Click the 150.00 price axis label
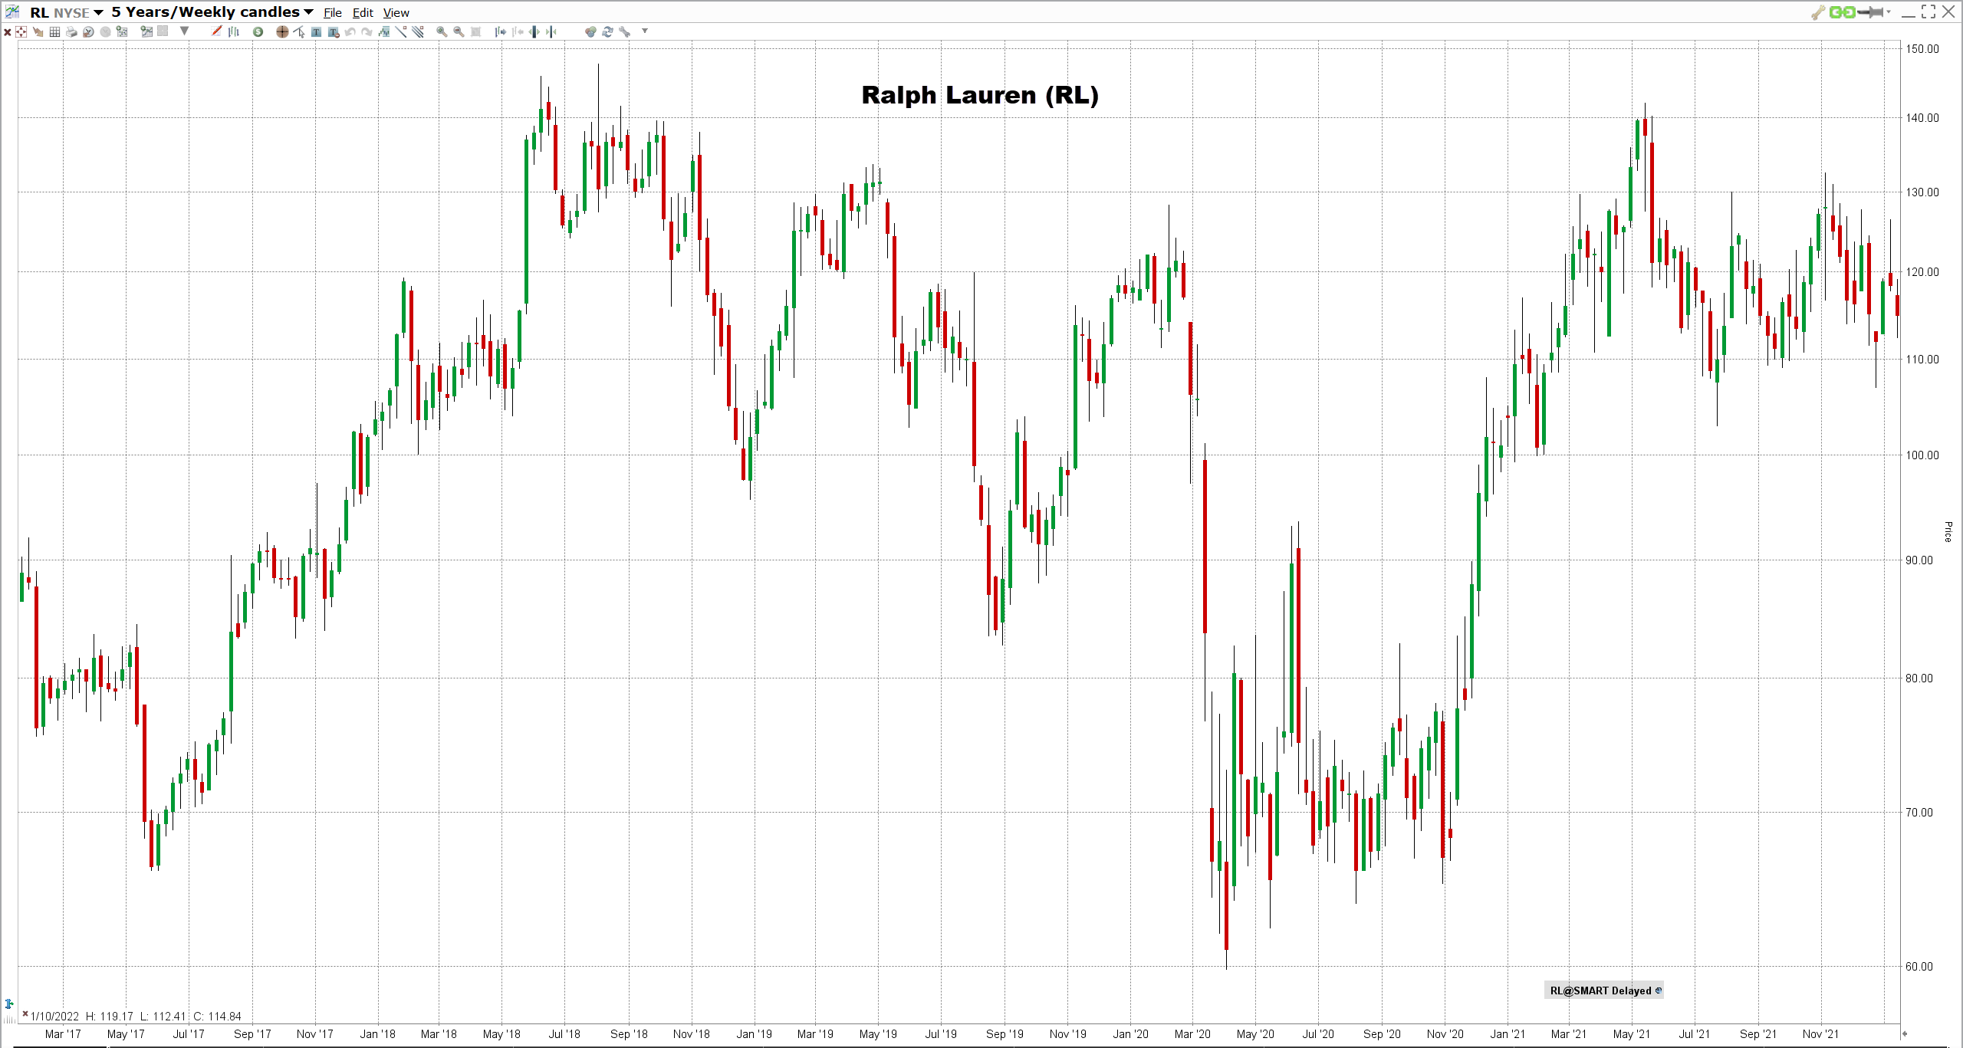The height and width of the screenshot is (1048, 1963). tap(1922, 49)
